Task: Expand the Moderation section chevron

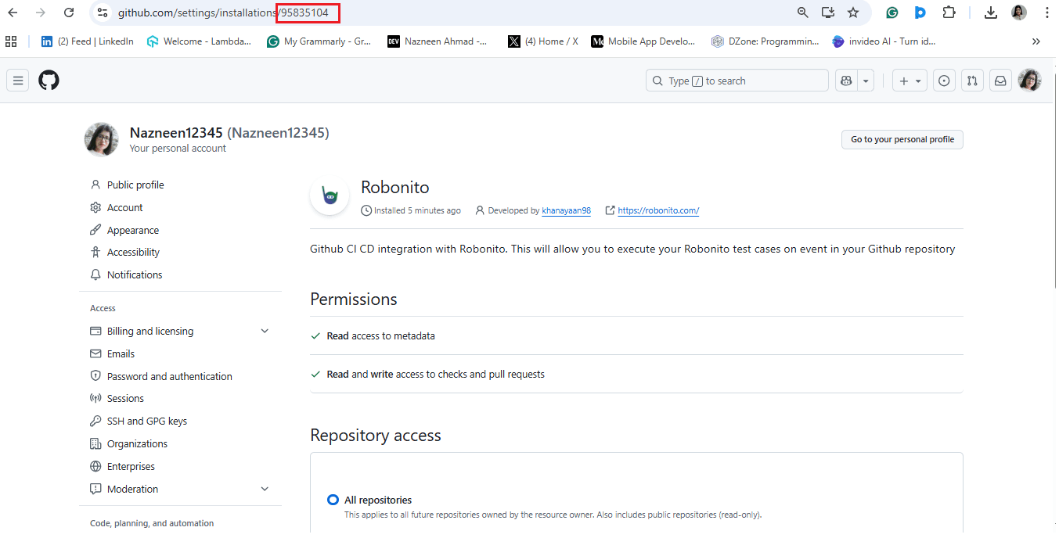Action: [x=265, y=490]
